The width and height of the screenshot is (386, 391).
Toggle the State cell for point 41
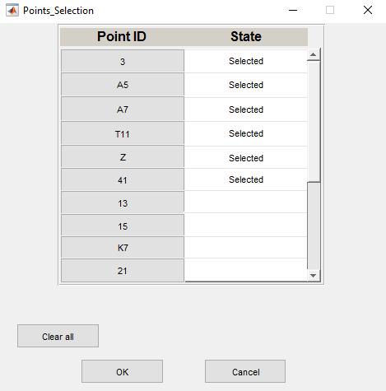[x=246, y=179]
